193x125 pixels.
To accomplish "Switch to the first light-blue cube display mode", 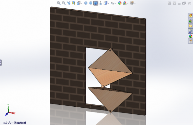I will click(x=86, y=3).
